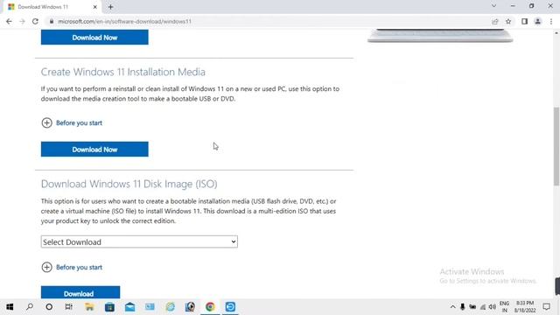Go back using browser back arrow
This screenshot has width=560, height=315.
coord(9,21)
